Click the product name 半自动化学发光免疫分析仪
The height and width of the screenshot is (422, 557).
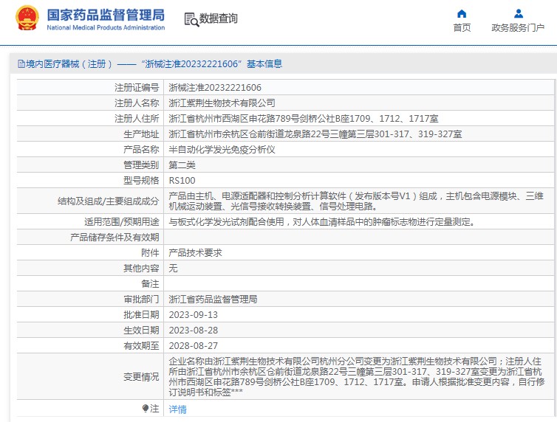[222, 149]
